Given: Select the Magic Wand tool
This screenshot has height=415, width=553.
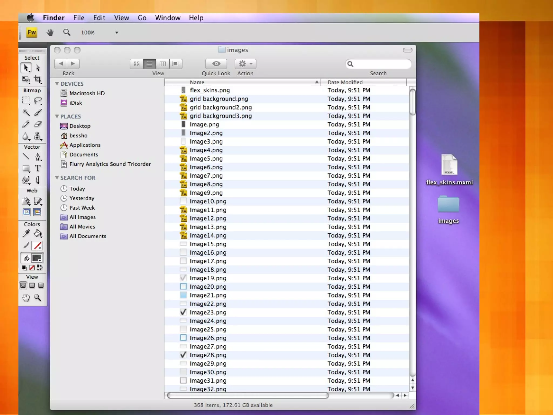Looking at the screenshot, I should [26, 112].
